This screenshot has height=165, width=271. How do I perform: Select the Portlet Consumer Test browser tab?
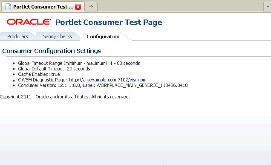tap(43, 7)
